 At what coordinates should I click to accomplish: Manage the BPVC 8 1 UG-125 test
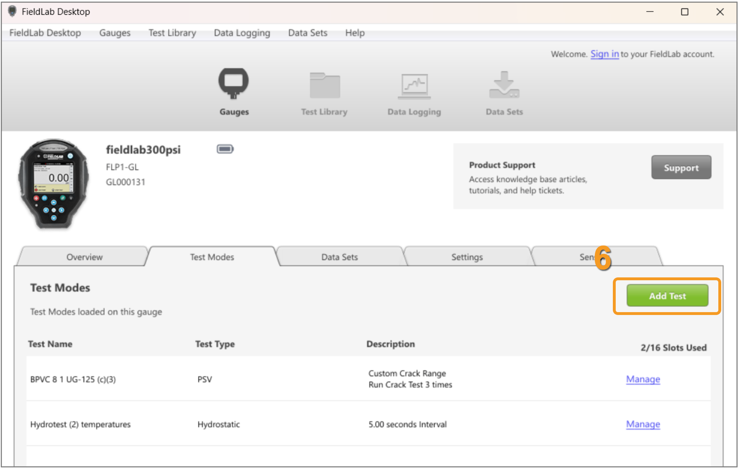[643, 379]
